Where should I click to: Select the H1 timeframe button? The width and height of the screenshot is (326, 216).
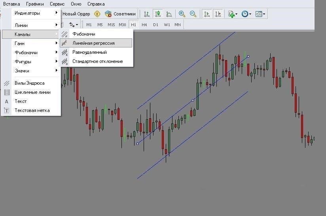tap(133, 25)
